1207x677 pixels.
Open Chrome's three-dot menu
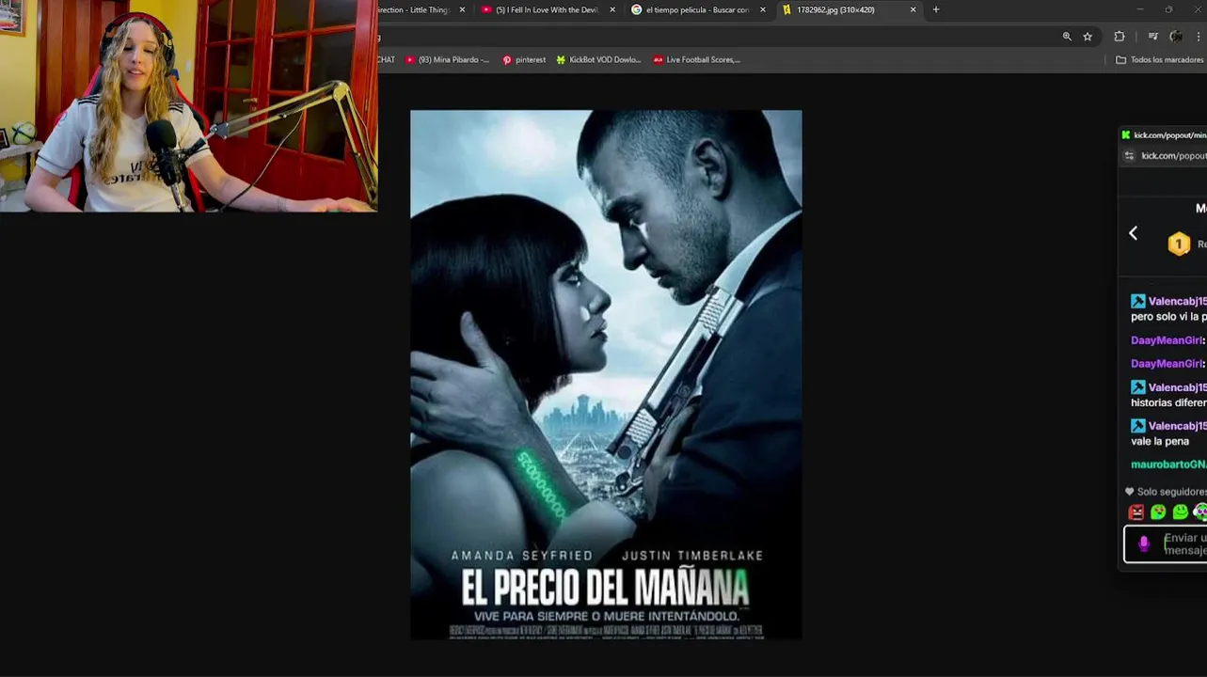coord(1199,37)
